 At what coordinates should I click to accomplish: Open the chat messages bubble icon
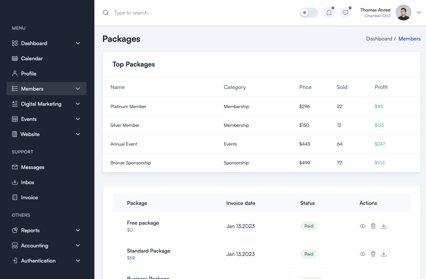pos(345,13)
